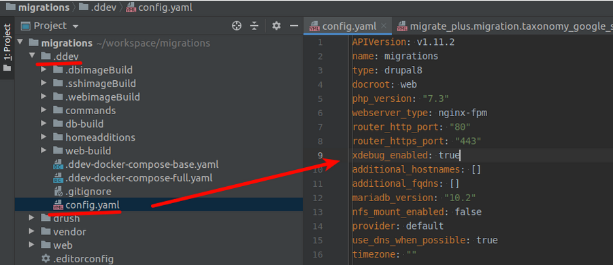613x265 pixels.
Task: Click line number 9 in the gutter
Action: 320,156
